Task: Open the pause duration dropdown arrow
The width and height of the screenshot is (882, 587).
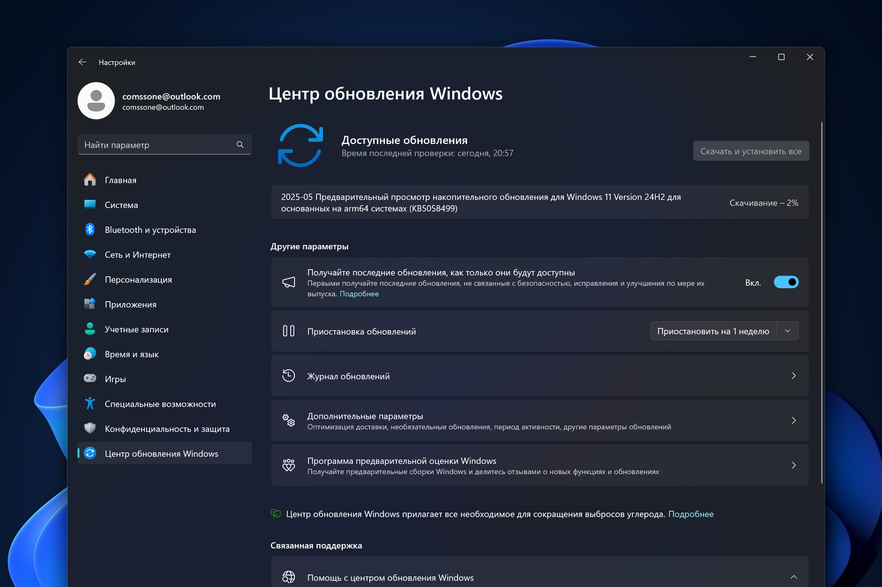Action: (788, 331)
